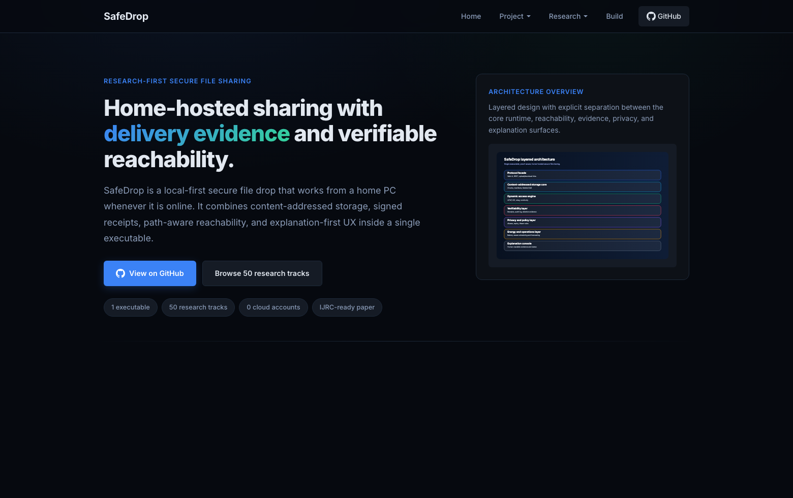Open Browse 50 research tracks
793x498 pixels.
click(262, 273)
